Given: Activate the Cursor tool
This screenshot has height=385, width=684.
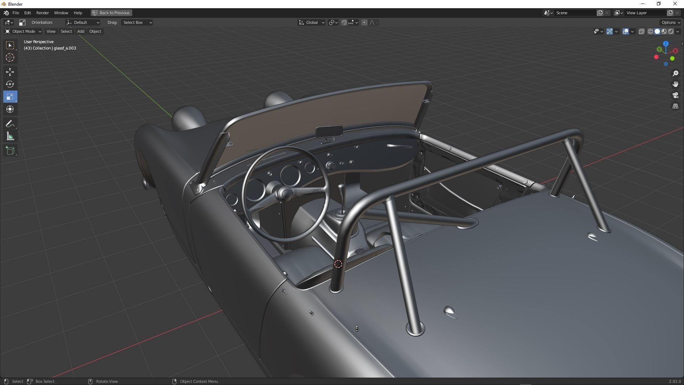Looking at the screenshot, I should pyautogui.click(x=10, y=57).
